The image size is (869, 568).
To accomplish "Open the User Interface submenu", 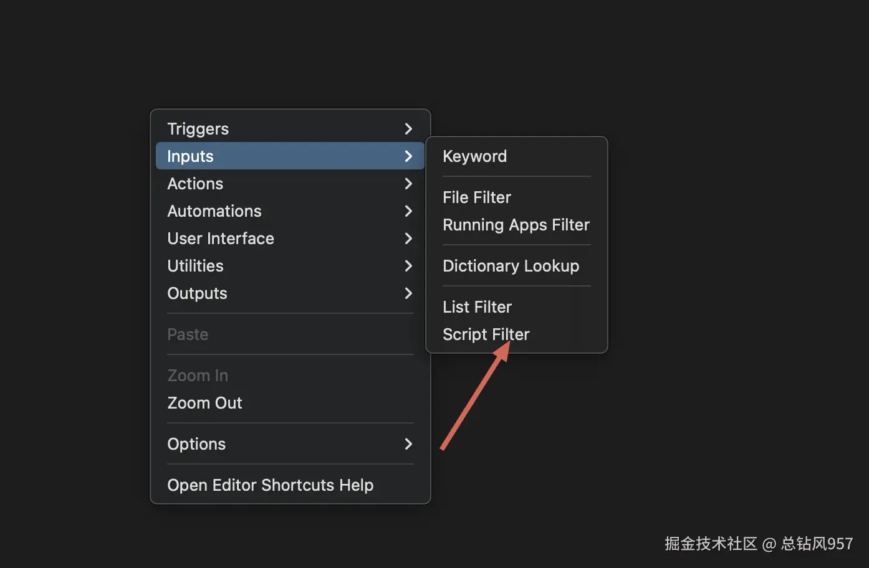I will point(221,239).
